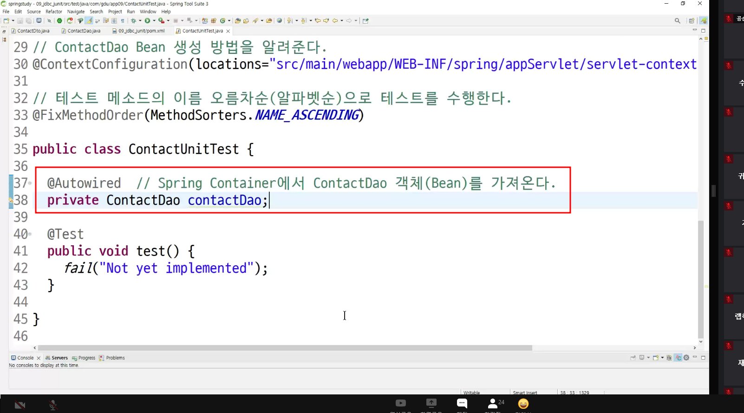Open the Back history dropdown arrow
744x413 pixels.
[x=342, y=20]
